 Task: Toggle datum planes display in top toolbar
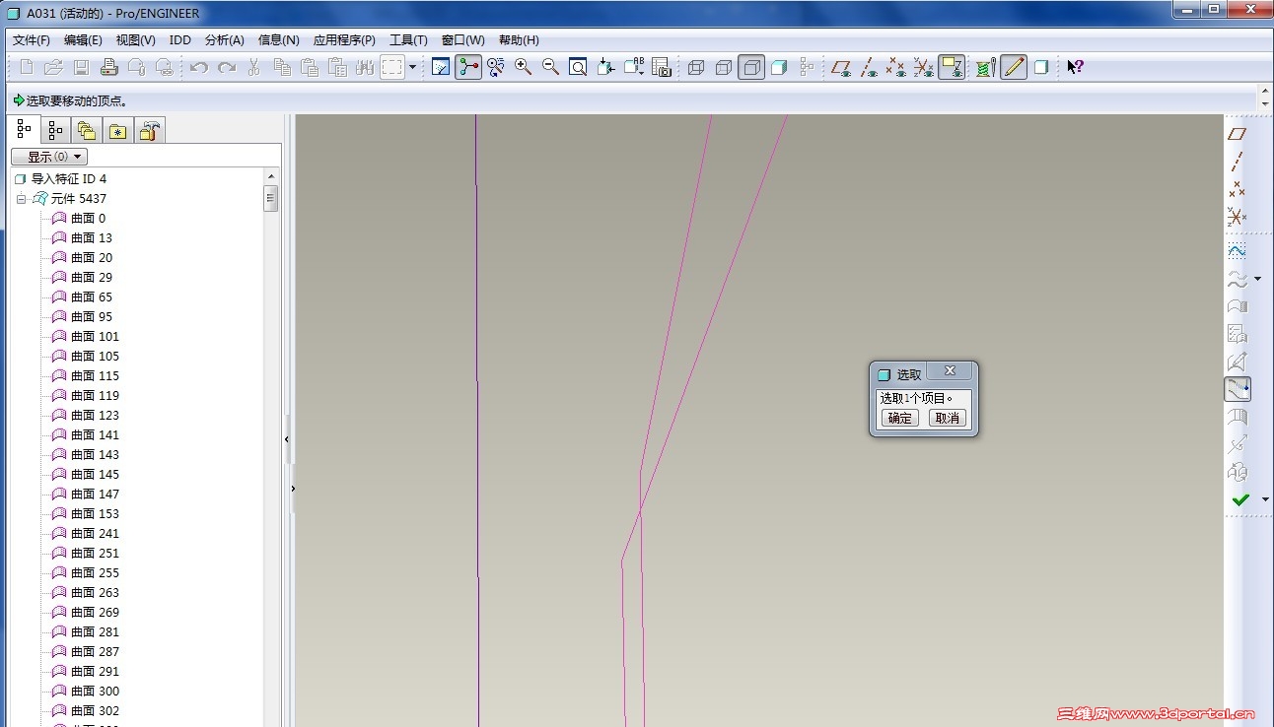pyautogui.click(x=841, y=67)
